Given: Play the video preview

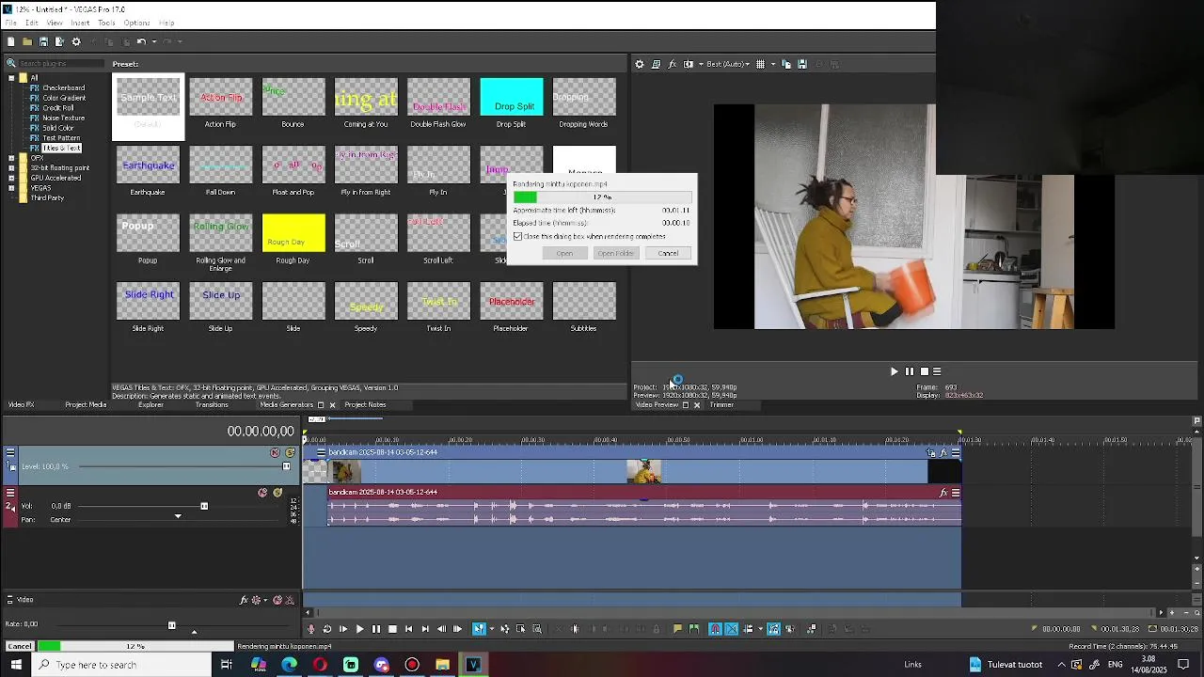Looking at the screenshot, I should click(x=894, y=372).
